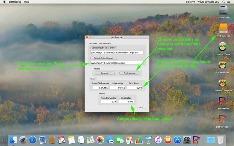Image resolution: width=234 pixels, height=146 pixels.
Task: Open iTunes in the dock
Action: [158, 140]
